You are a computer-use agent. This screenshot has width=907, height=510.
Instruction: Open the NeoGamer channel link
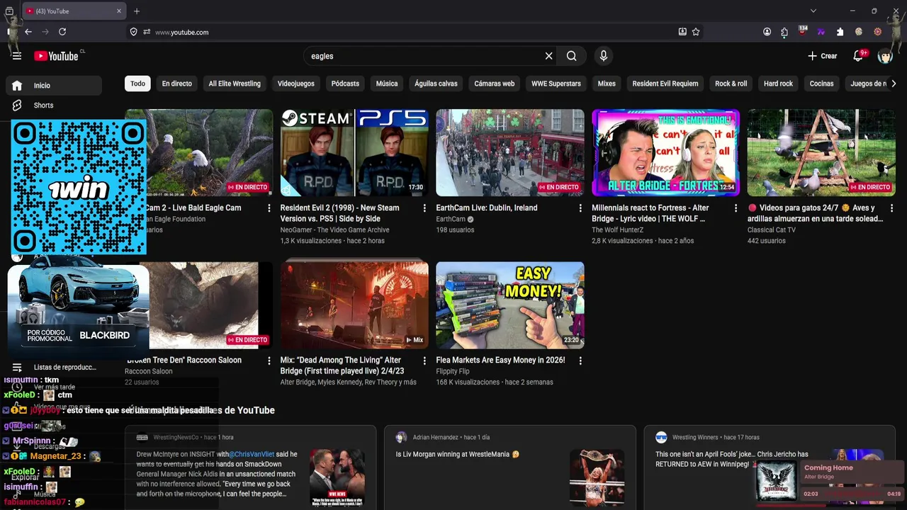click(x=334, y=230)
